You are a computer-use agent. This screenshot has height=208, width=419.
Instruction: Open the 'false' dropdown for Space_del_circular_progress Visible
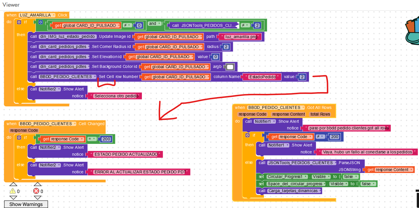374,184
